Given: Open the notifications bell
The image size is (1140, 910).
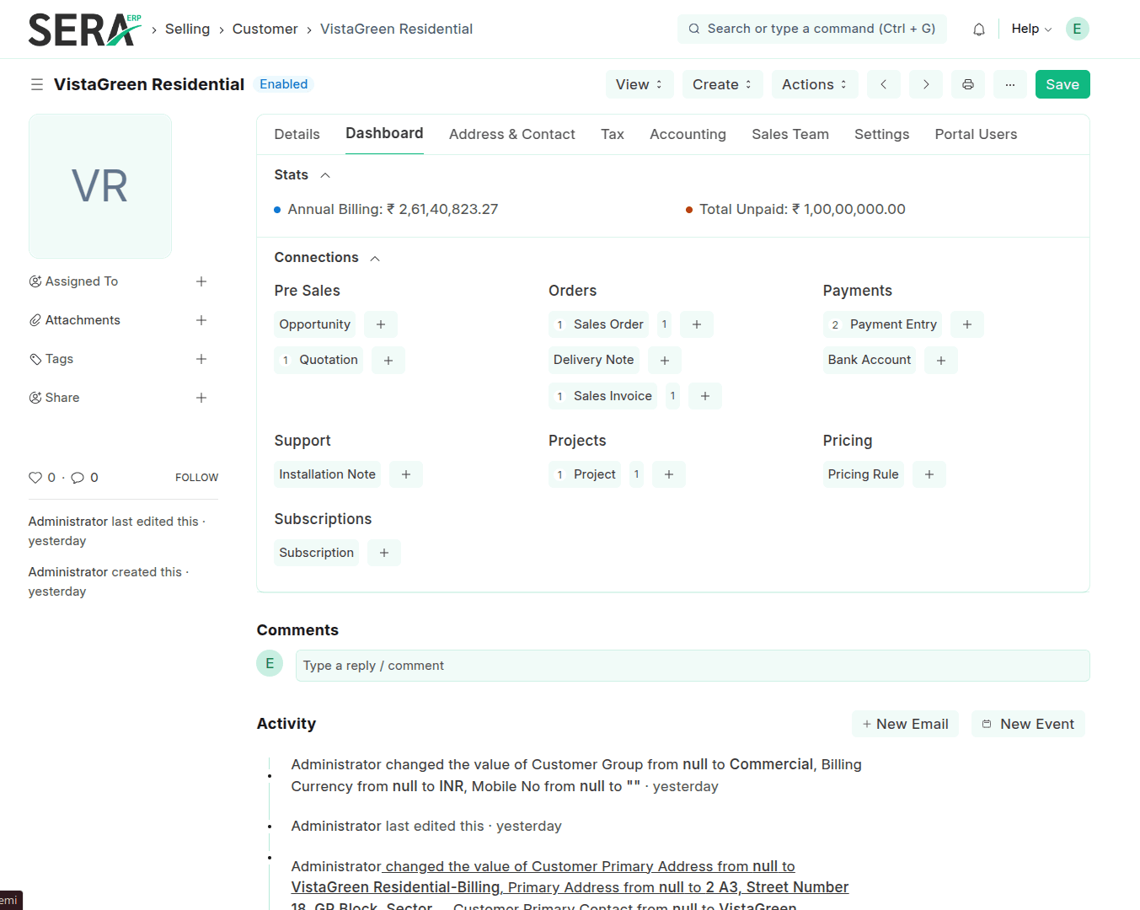Looking at the screenshot, I should coord(978,29).
